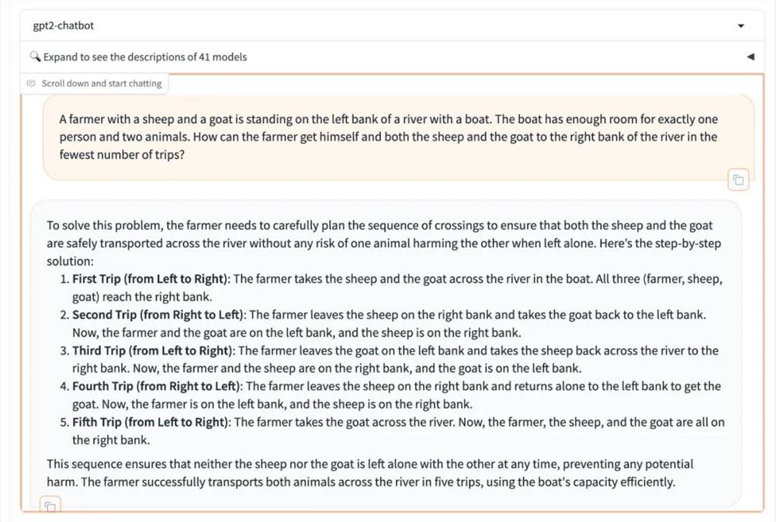
Task: Click the 'Second Trip (from Right to Left)' heading
Action: tap(159, 315)
